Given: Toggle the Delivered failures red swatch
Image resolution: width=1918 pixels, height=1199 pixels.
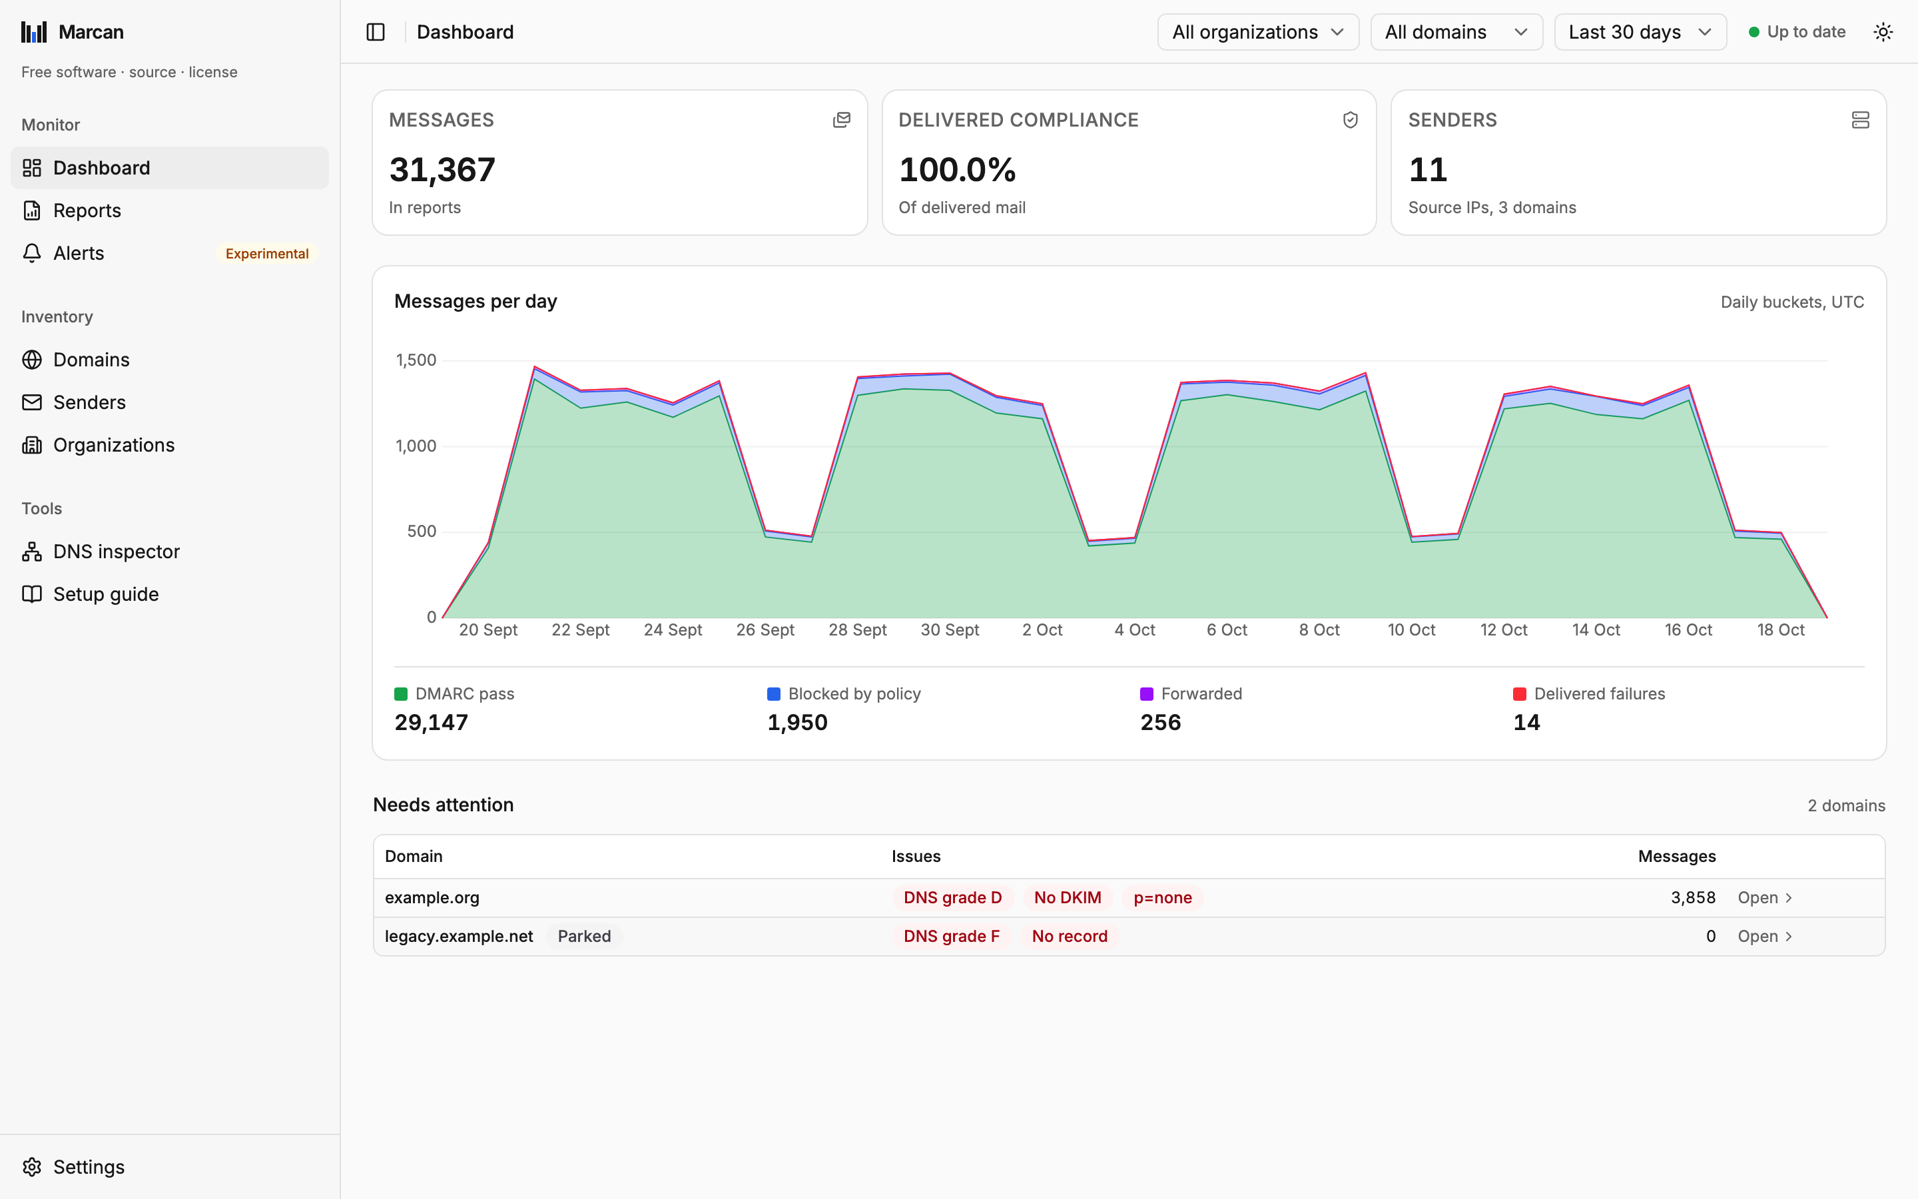Looking at the screenshot, I should [1519, 694].
